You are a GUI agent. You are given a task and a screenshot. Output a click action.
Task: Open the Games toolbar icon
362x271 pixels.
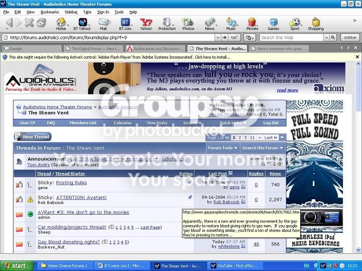pos(273,24)
